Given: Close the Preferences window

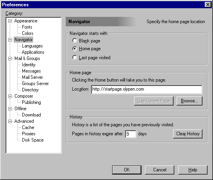Looking at the screenshot, I should tap(208, 5).
